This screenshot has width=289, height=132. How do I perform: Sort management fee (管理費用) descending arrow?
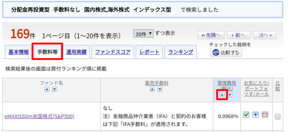[x=230, y=95]
